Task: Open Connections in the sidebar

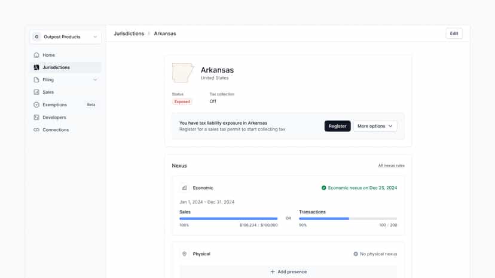Action: (x=66, y=130)
